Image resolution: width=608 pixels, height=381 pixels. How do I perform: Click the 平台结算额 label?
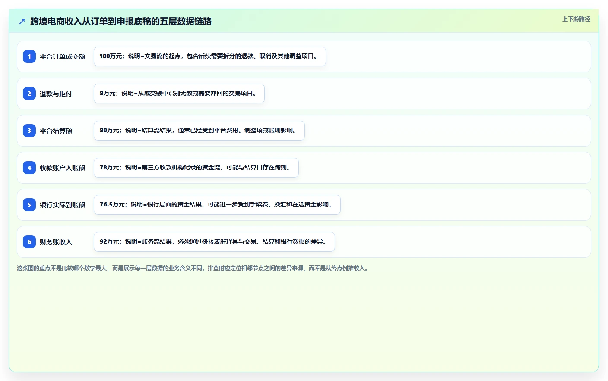pos(56,131)
